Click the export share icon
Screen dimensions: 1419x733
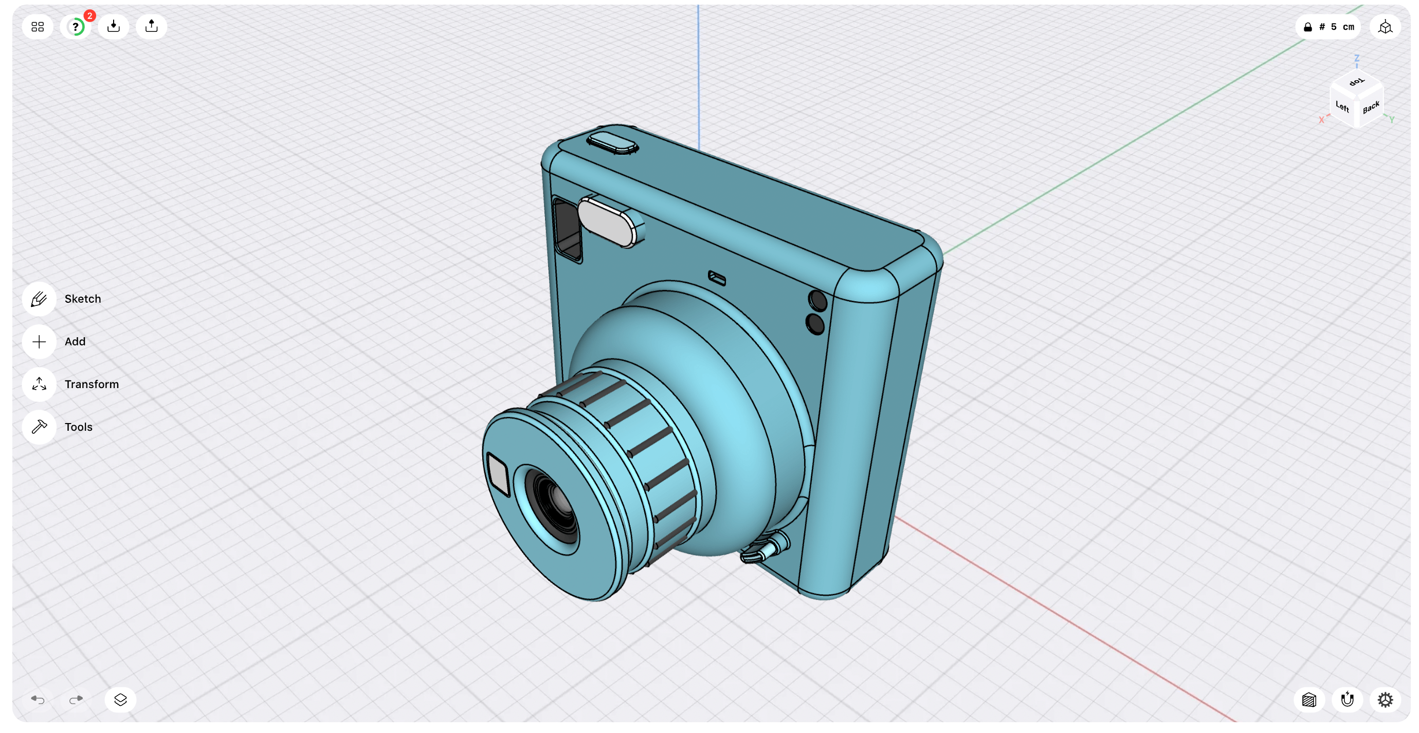coord(152,26)
